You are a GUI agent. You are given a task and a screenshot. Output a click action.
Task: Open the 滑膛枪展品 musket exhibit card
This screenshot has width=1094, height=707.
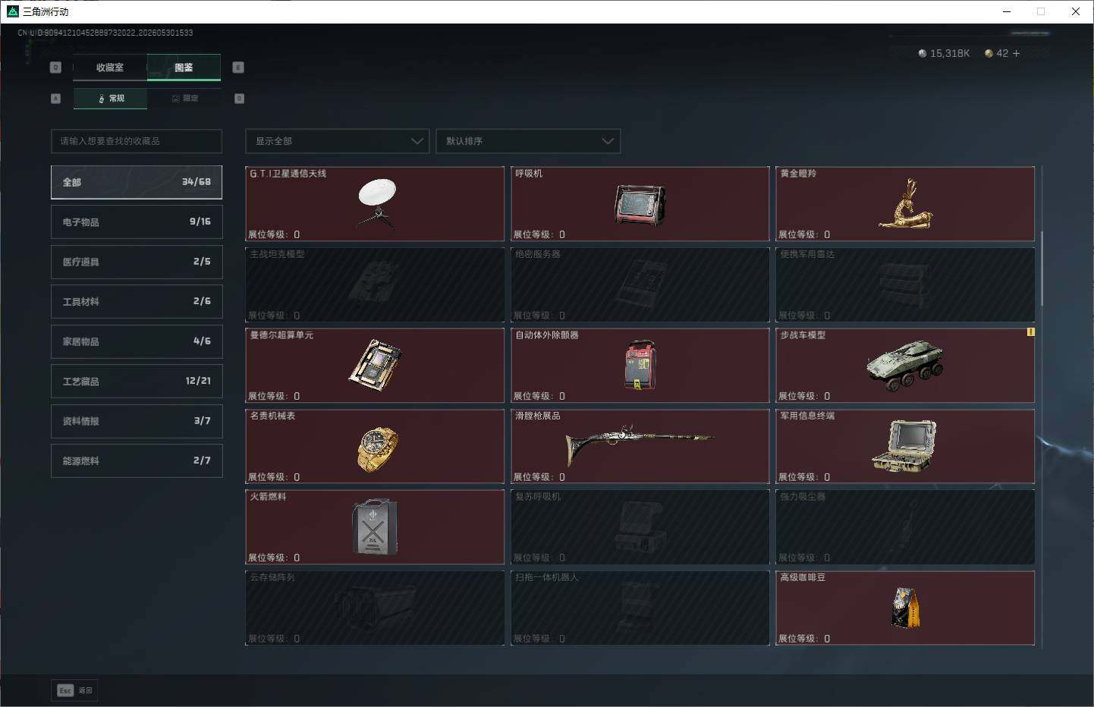[x=640, y=446]
